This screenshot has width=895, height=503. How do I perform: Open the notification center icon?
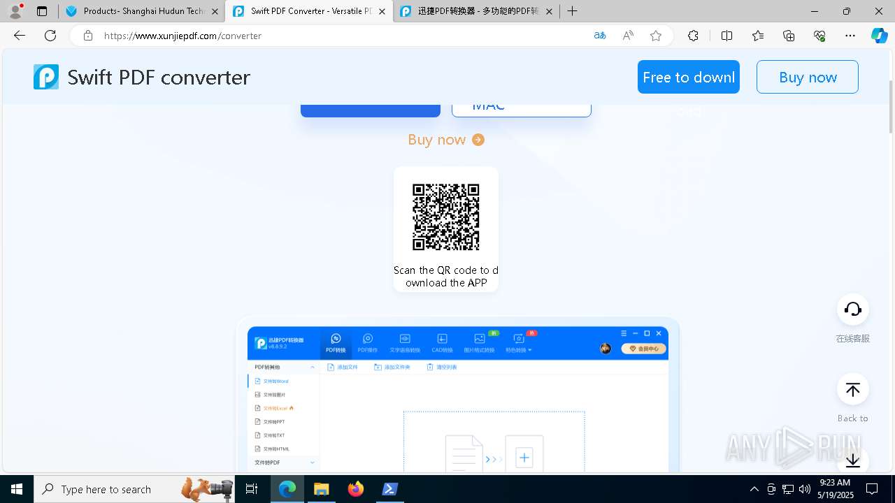pos(873,489)
